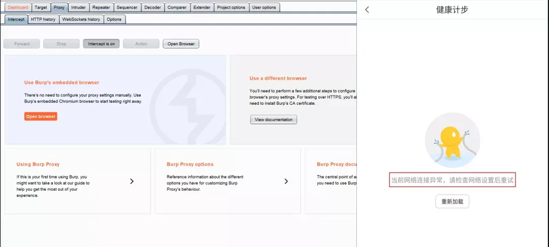The image size is (549, 247).
Task: Open the Intruder tab
Action: click(78, 7)
